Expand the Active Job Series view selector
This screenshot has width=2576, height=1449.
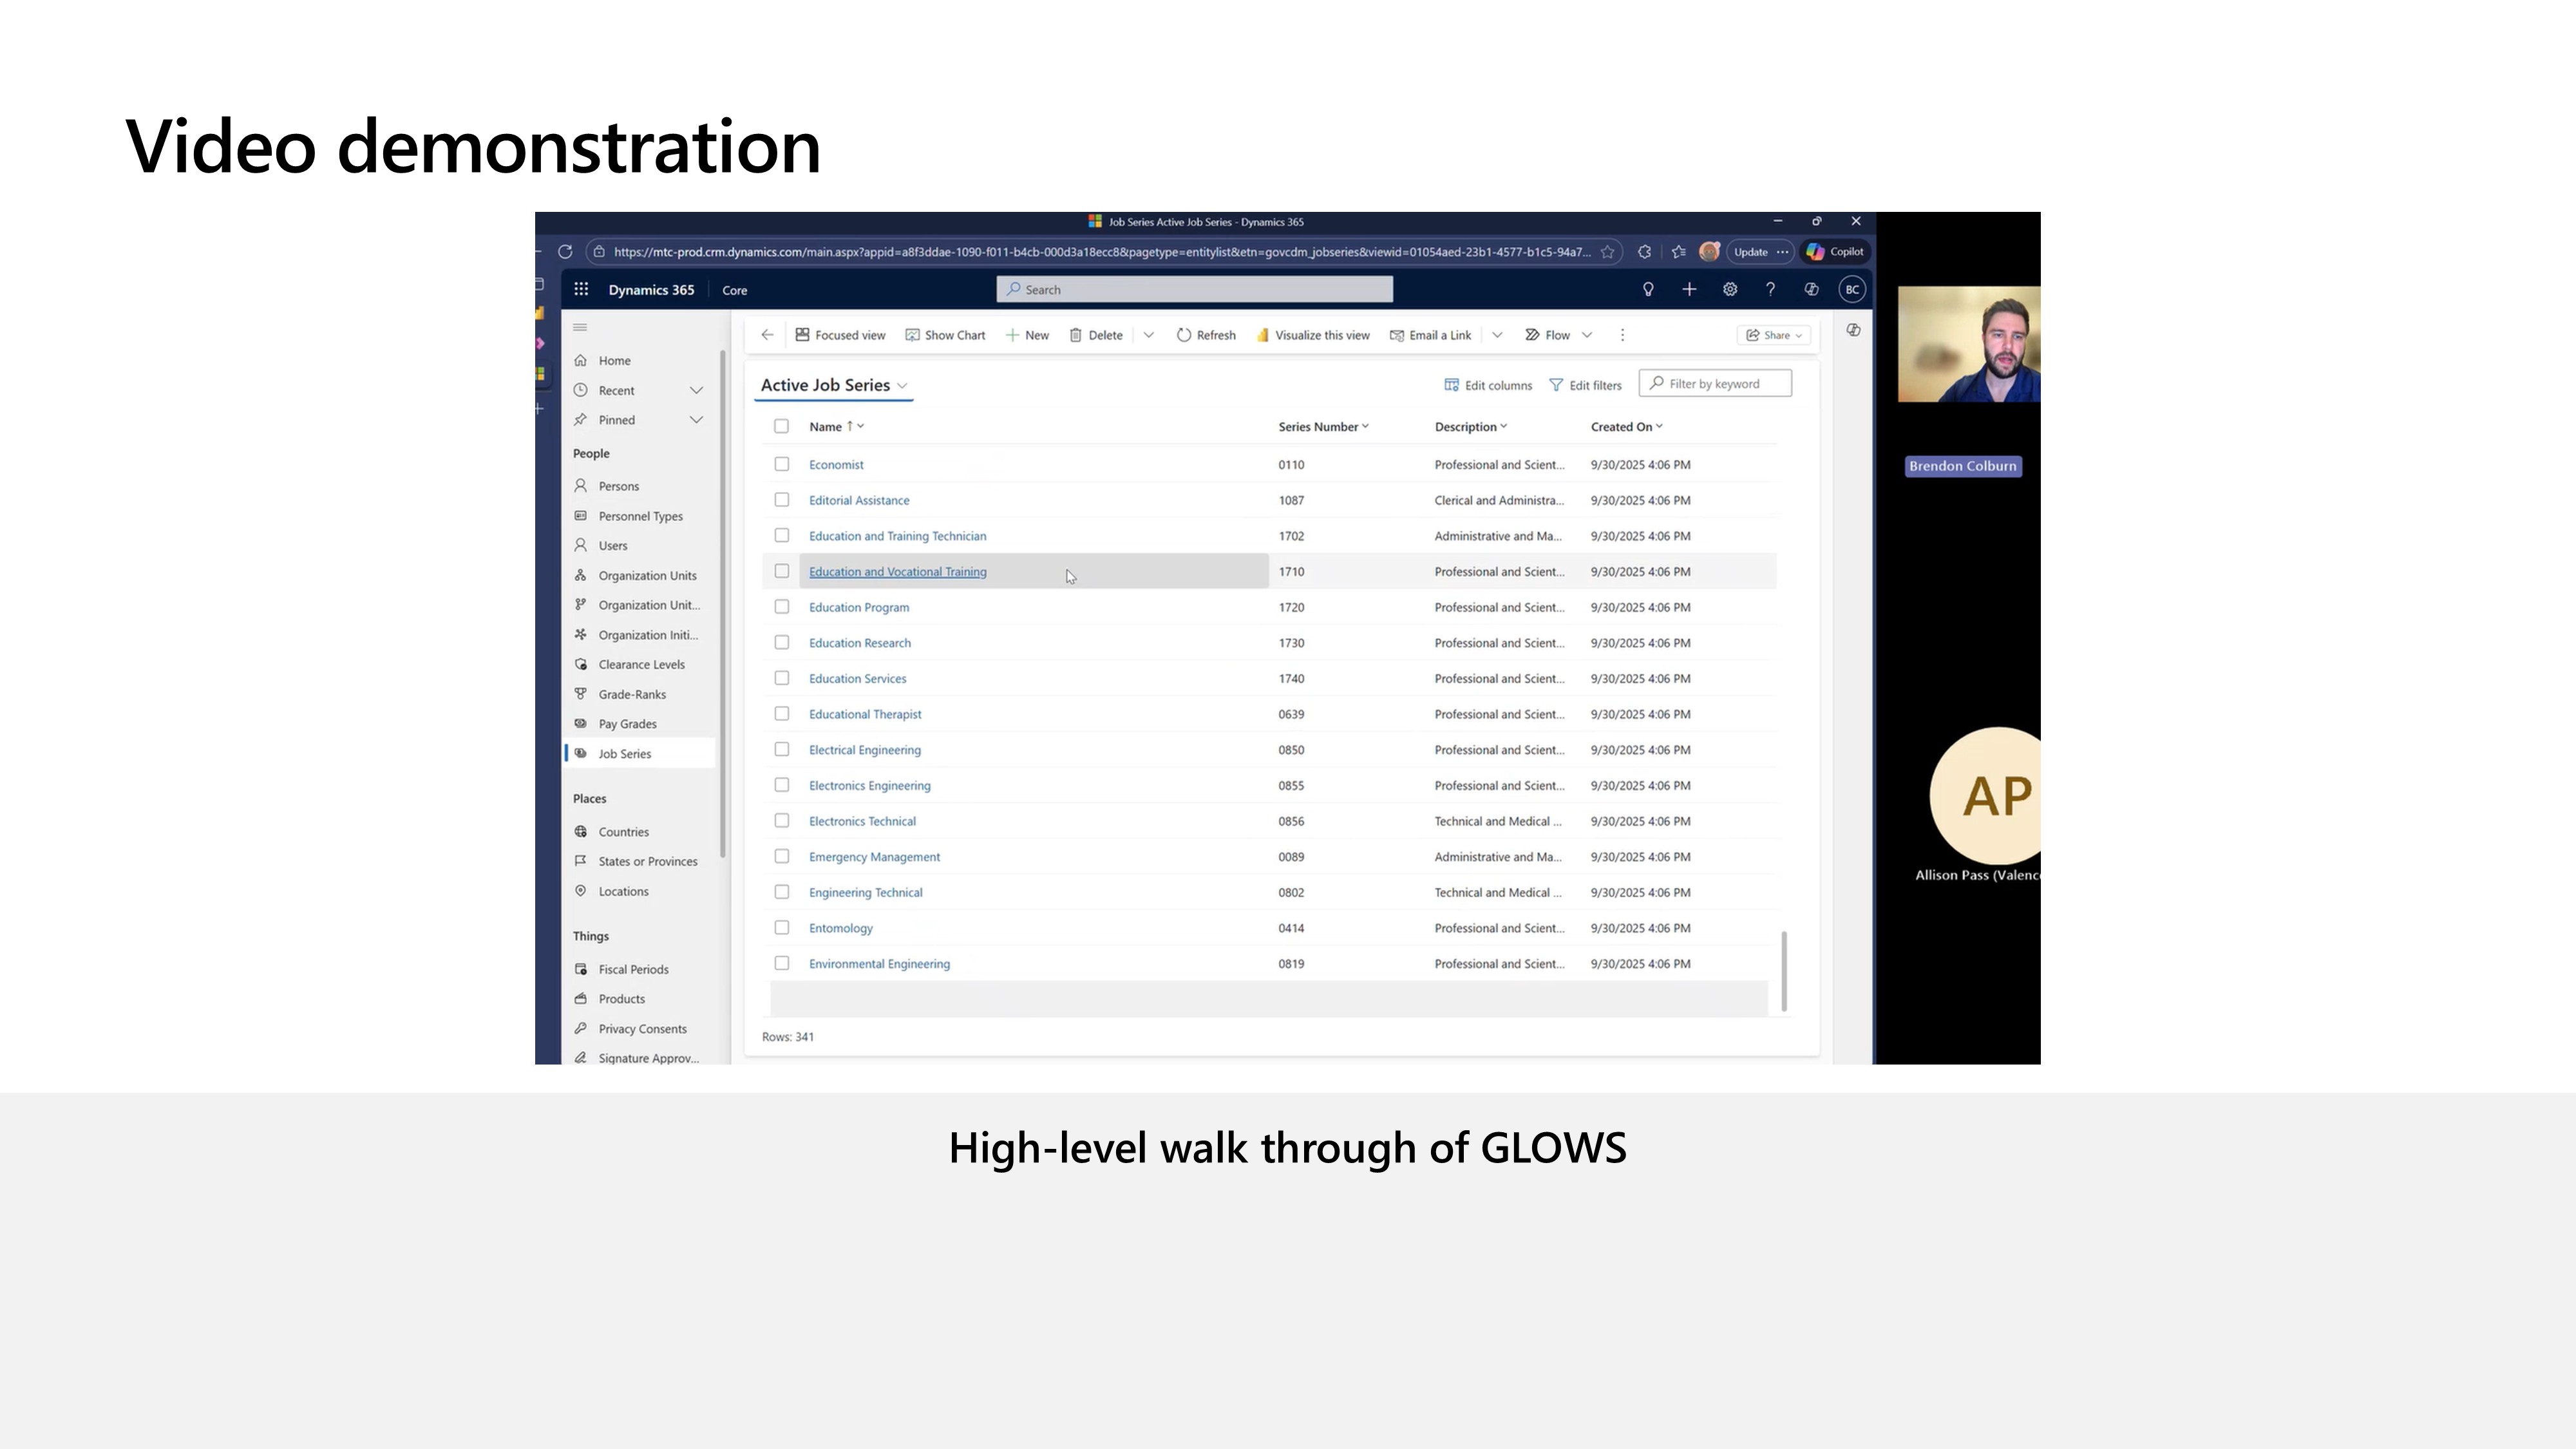(x=902, y=386)
